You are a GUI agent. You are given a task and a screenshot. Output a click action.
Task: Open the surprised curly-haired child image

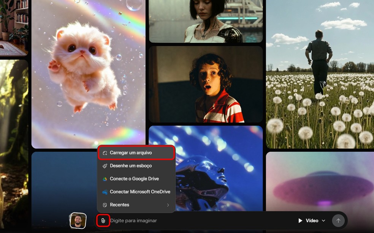[x=206, y=84]
